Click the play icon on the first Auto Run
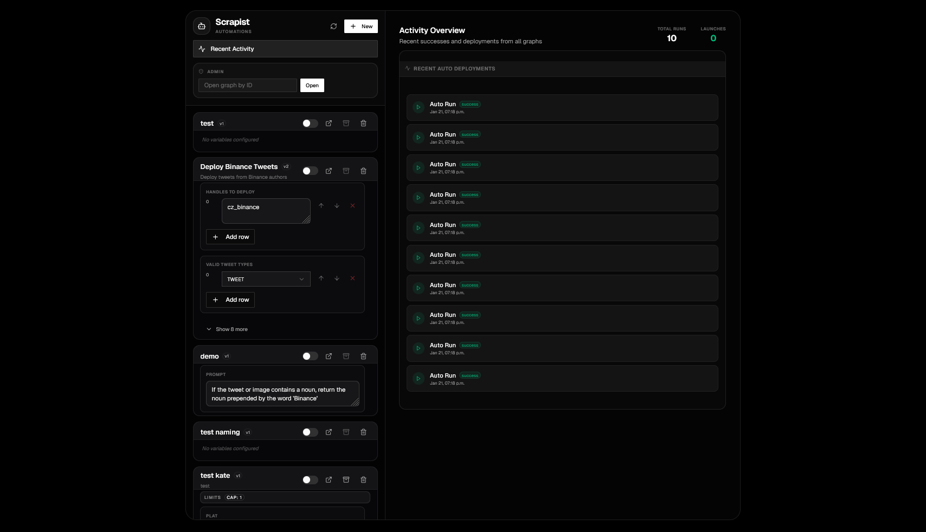 point(418,107)
